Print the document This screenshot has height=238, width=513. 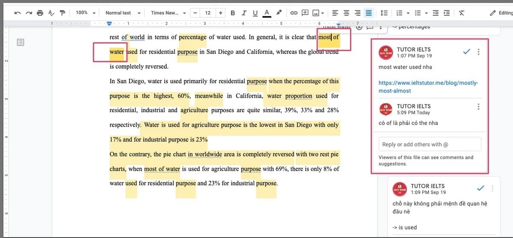point(40,13)
